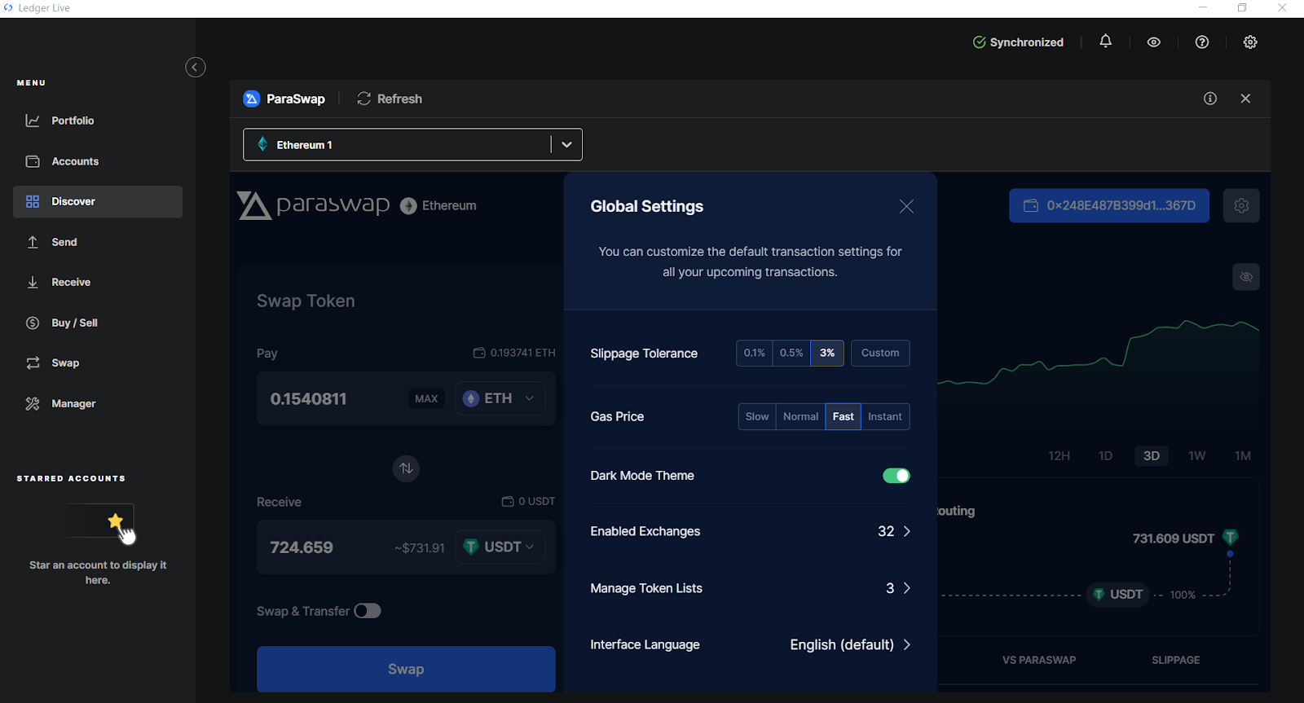Select Fast gas price
The height and width of the screenshot is (703, 1304).
click(844, 416)
